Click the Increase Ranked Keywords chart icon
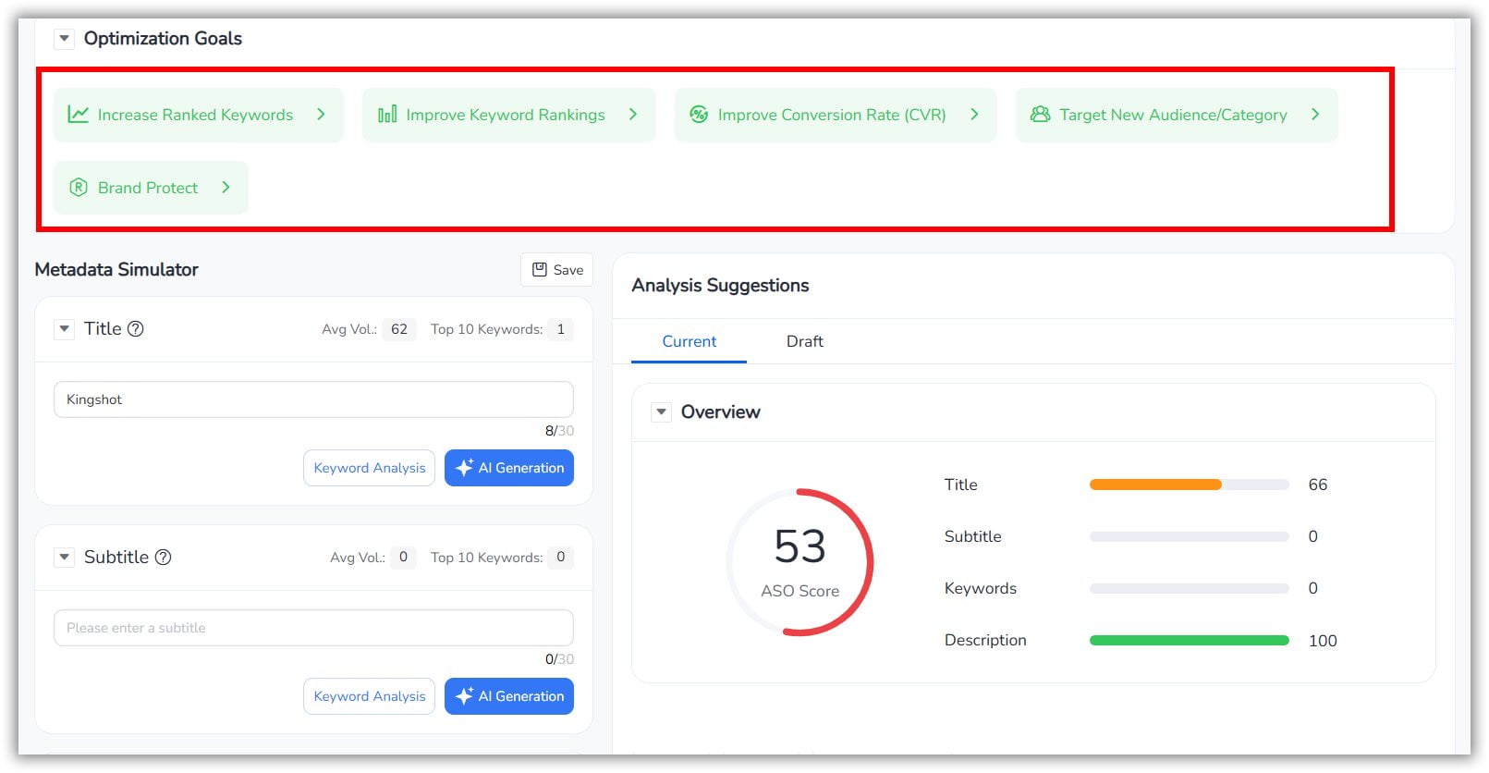The height and width of the screenshot is (773, 1489). point(79,115)
